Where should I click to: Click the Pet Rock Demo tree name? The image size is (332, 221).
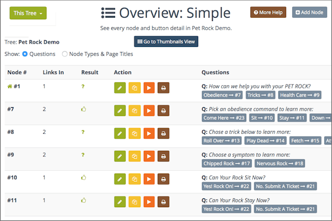coord(39,42)
